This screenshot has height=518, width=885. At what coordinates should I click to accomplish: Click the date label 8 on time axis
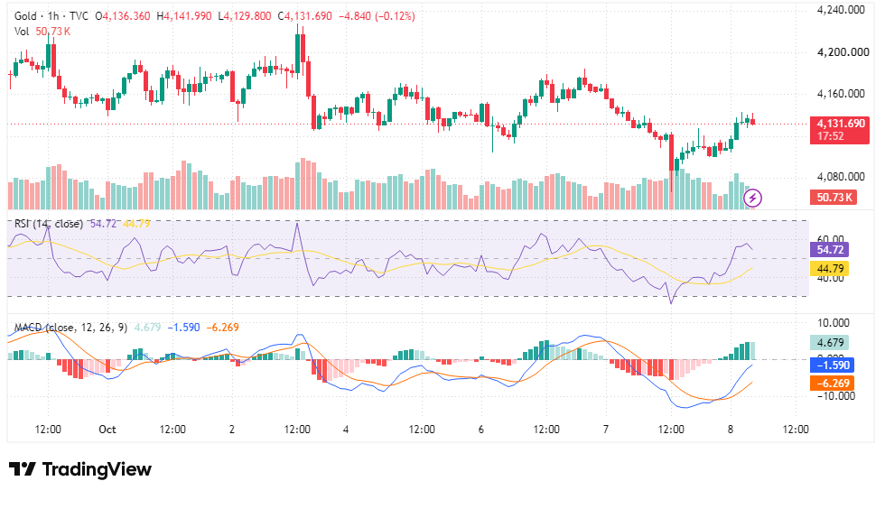(731, 430)
